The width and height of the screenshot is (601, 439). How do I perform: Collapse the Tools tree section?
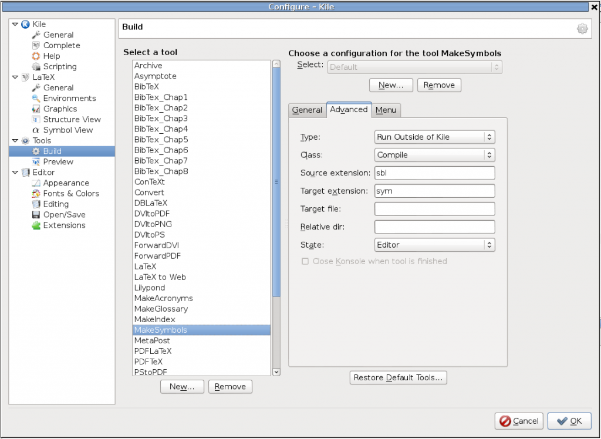coord(15,141)
